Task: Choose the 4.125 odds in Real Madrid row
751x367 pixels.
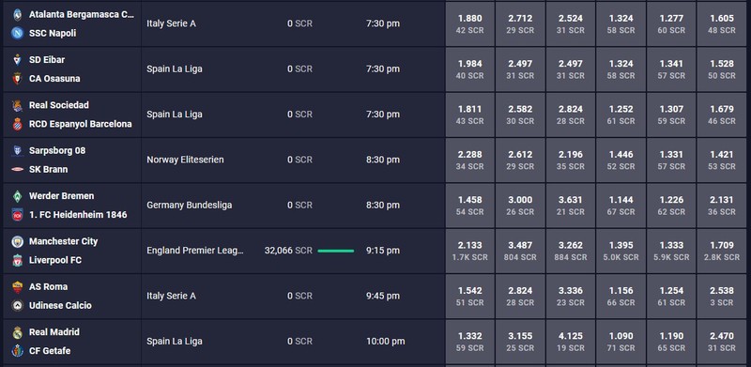Action: coord(571,341)
